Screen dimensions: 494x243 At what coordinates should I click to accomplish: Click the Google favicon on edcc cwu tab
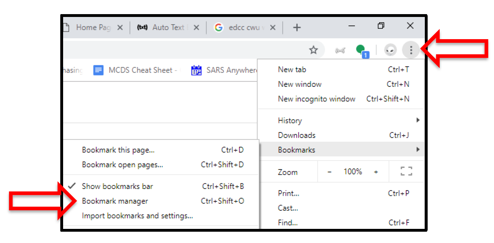pos(219,27)
